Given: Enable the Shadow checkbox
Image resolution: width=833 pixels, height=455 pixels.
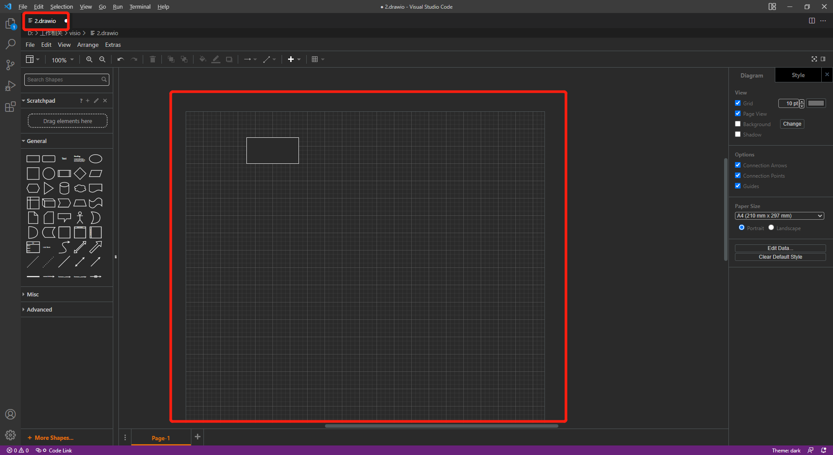Looking at the screenshot, I should (738, 134).
